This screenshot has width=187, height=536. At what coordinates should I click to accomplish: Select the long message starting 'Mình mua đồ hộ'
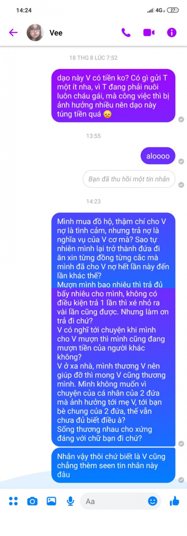click(x=113, y=329)
